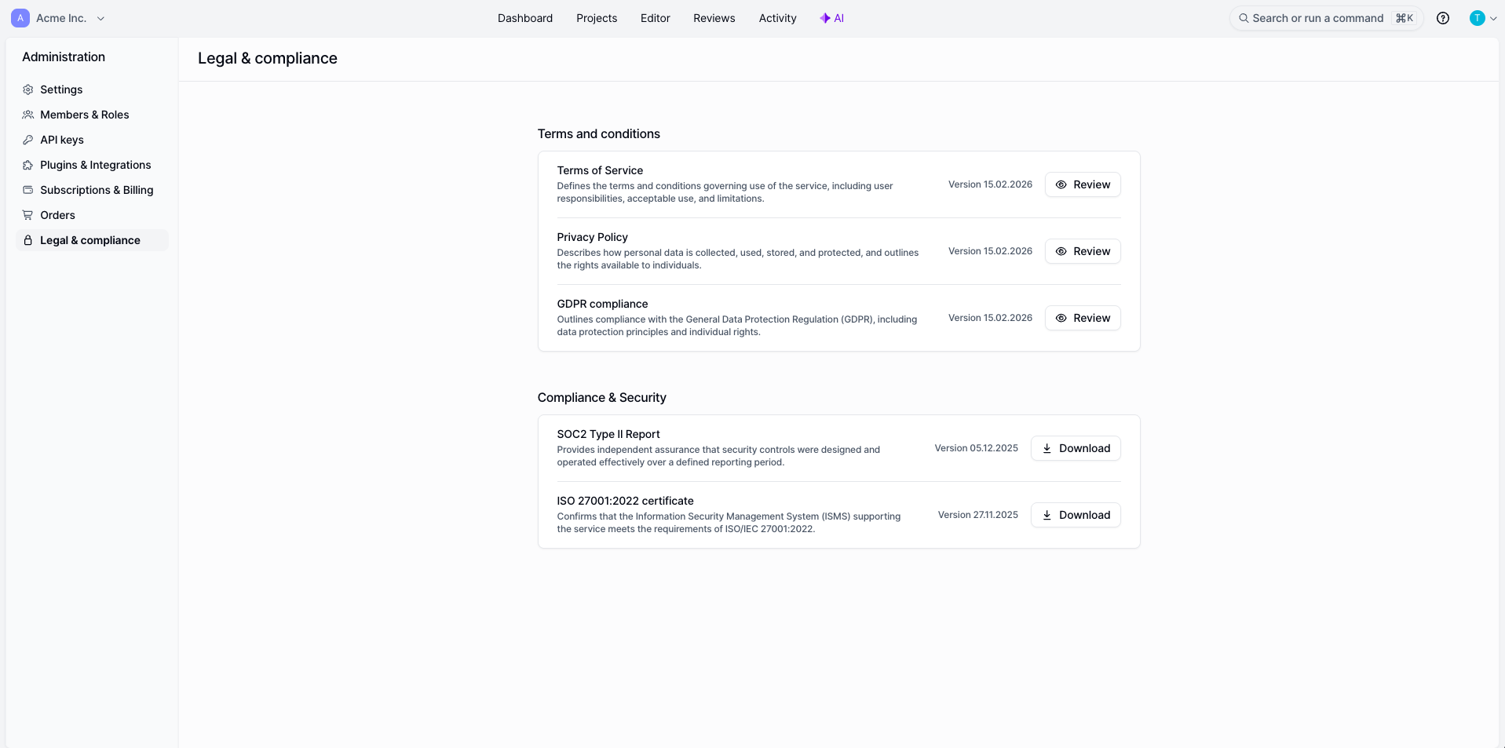Click the Terms of Service title
This screenshot has width=1505, height=748.
[600, 170]
